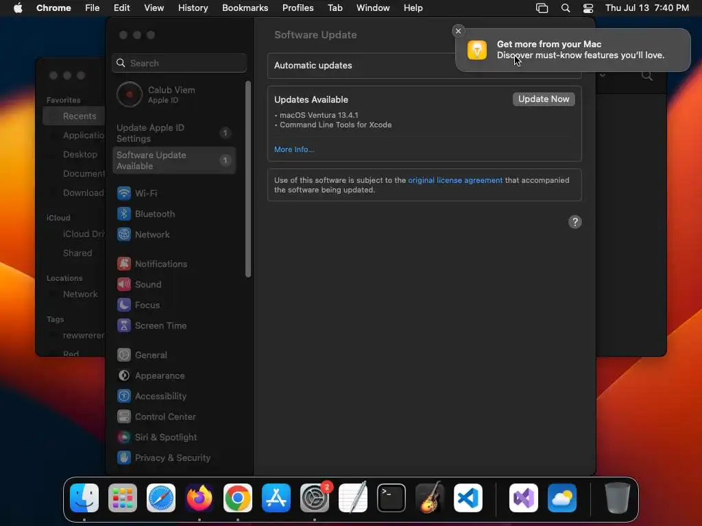Screen dimensions: 702x526
Task: Open the History menu
Action: pyautogui.click(x=193, y=8)
